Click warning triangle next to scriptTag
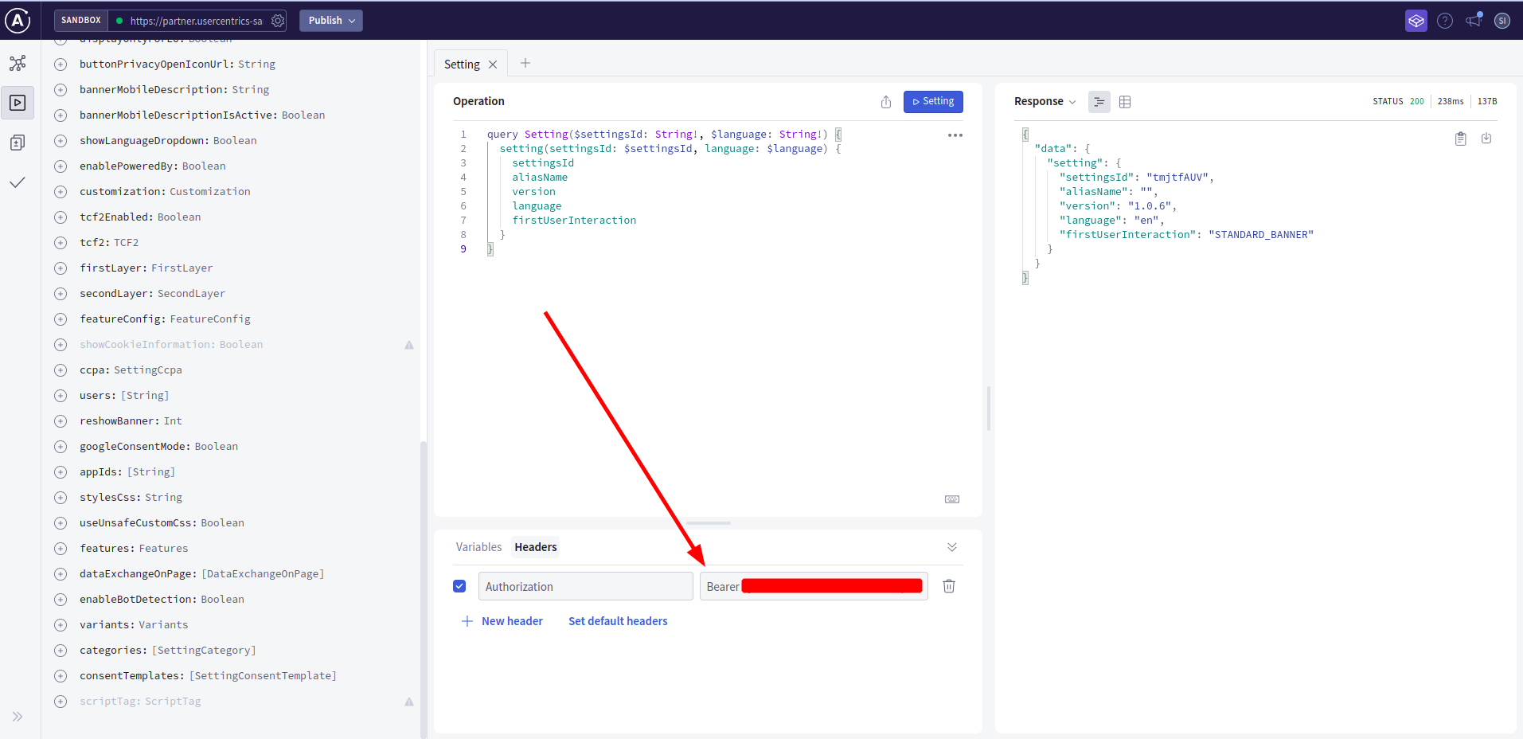Viewport: 1523px width, 739px height. tap(409, 702)
